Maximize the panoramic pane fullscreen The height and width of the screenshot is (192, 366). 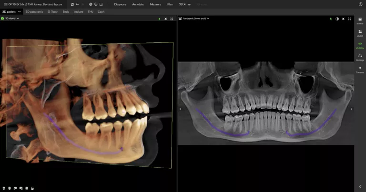click(x=349, y=19)
